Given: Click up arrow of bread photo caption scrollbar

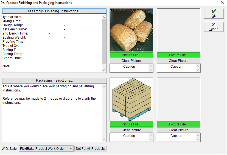Looking at the screenshot, I should 151,66.
